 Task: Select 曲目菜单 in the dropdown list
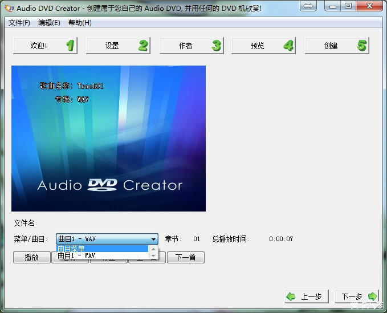pyautogui.click(x=103, y=249)
